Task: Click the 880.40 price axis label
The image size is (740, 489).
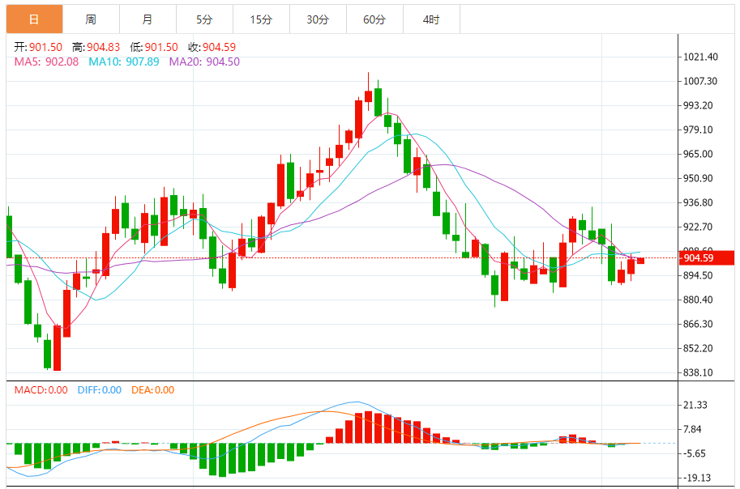Action: tap(698, 300)
